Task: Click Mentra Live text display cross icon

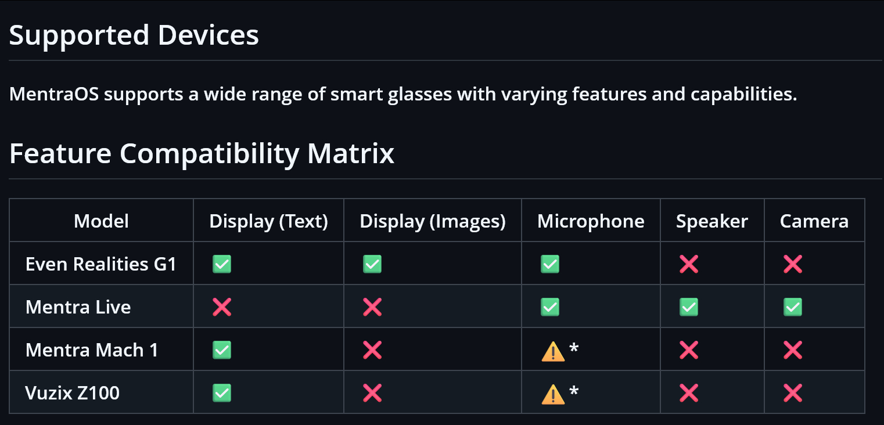Action: coord(222,307)
